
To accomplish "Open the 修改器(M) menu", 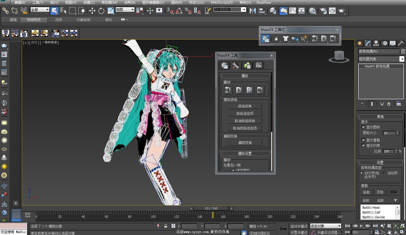I will [109, 2].
